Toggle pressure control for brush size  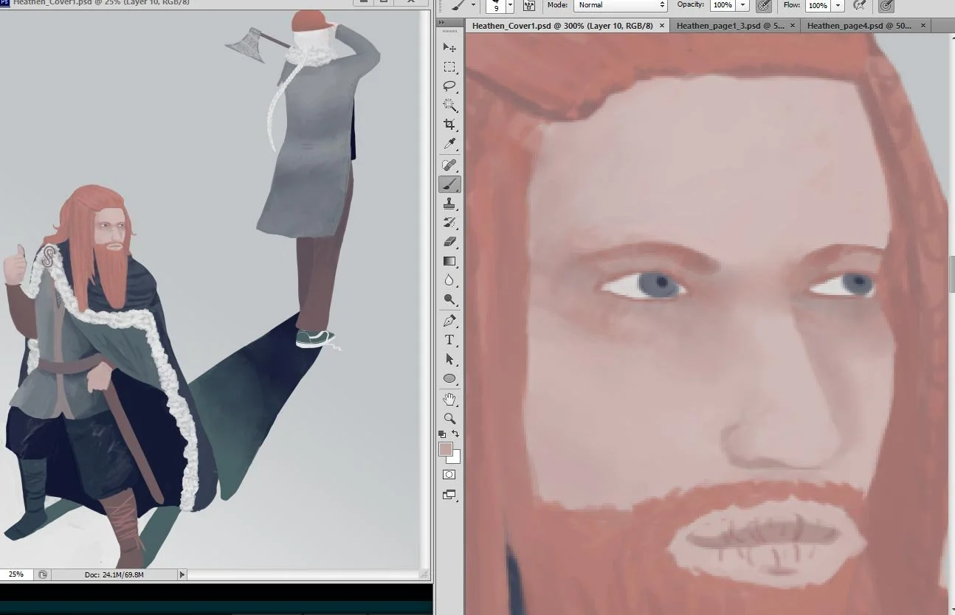[886, 5]
